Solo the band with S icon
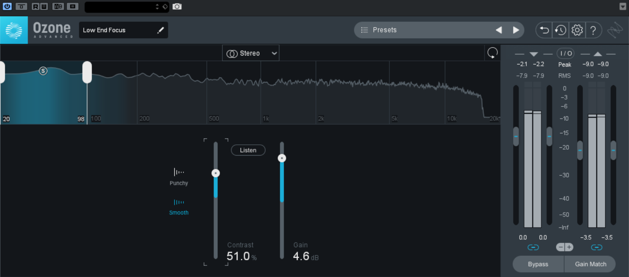 (x=43, y=71)
